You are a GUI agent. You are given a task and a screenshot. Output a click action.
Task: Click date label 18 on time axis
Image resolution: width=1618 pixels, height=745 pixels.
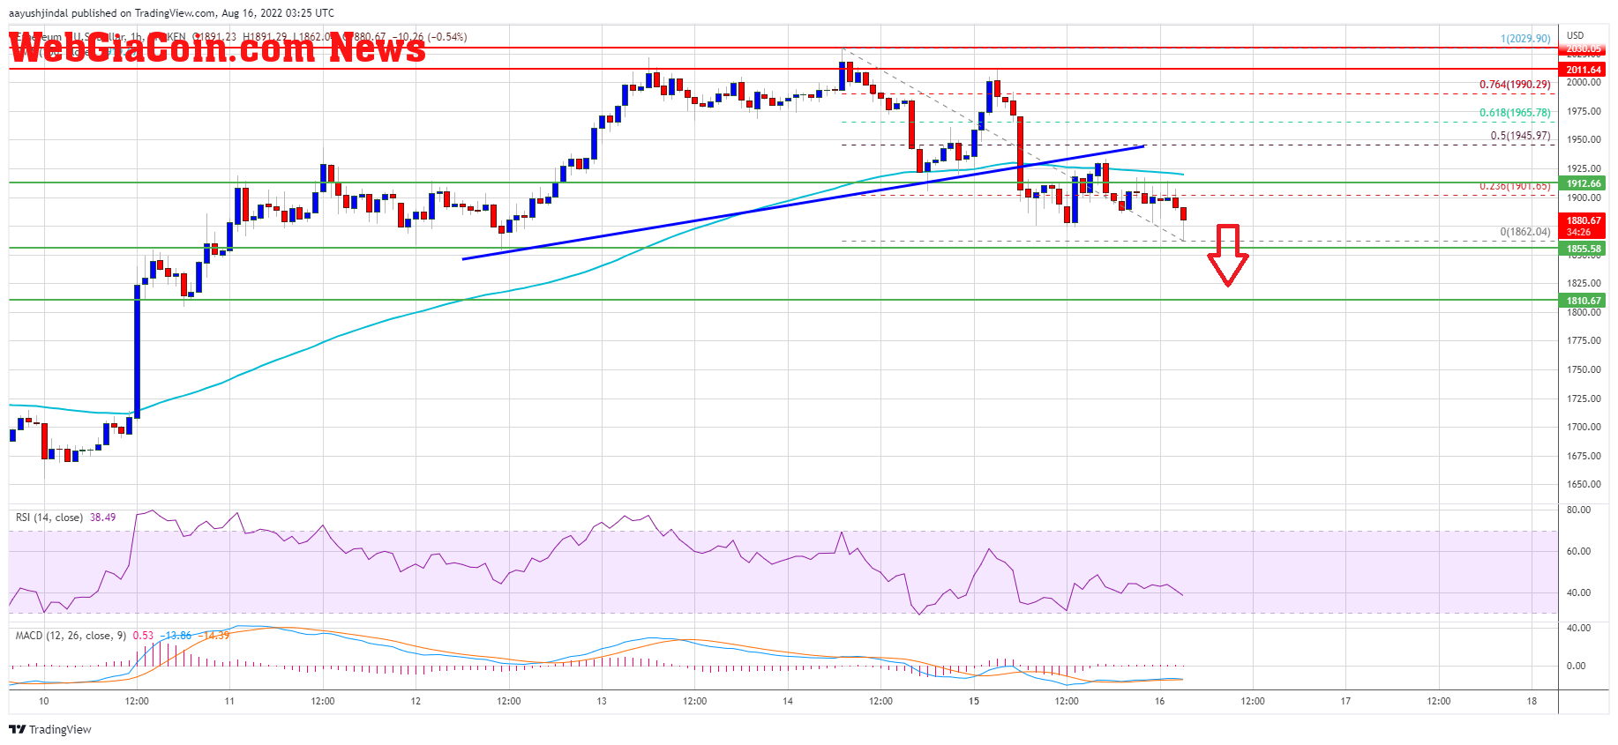tap(1532, 701)
